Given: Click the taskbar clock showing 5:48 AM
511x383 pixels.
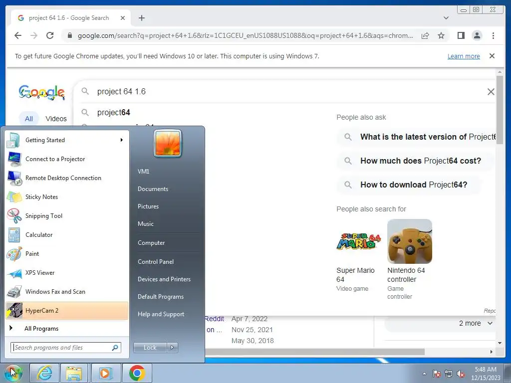Looking at the screenshot, I should click(x=486, y=374).
